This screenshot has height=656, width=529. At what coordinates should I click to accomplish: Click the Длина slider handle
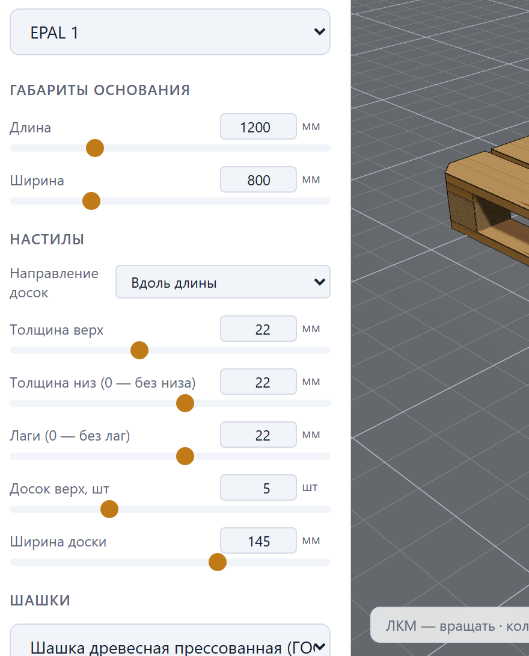tap(95, 148)
